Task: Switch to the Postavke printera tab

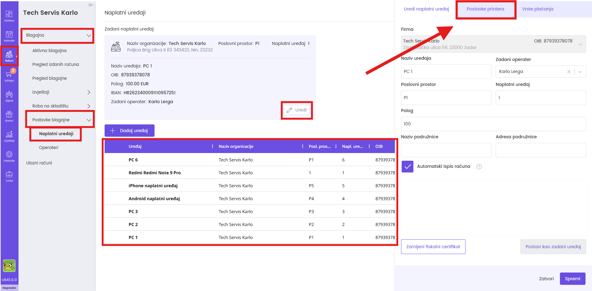Action: 485,9
